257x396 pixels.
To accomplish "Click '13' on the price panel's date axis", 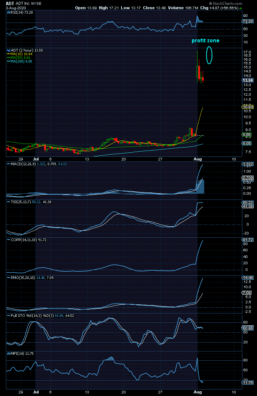I will 87,159.
